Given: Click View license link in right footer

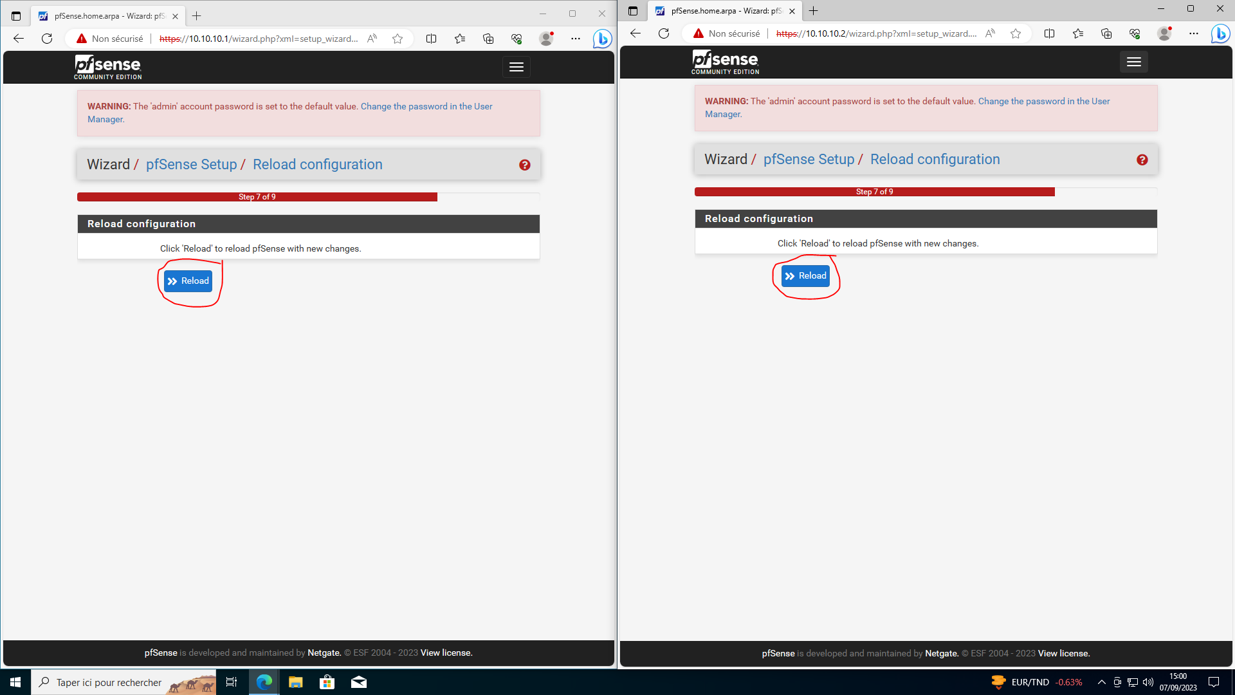Looking at the screenshot, I should pos(1064,653).
